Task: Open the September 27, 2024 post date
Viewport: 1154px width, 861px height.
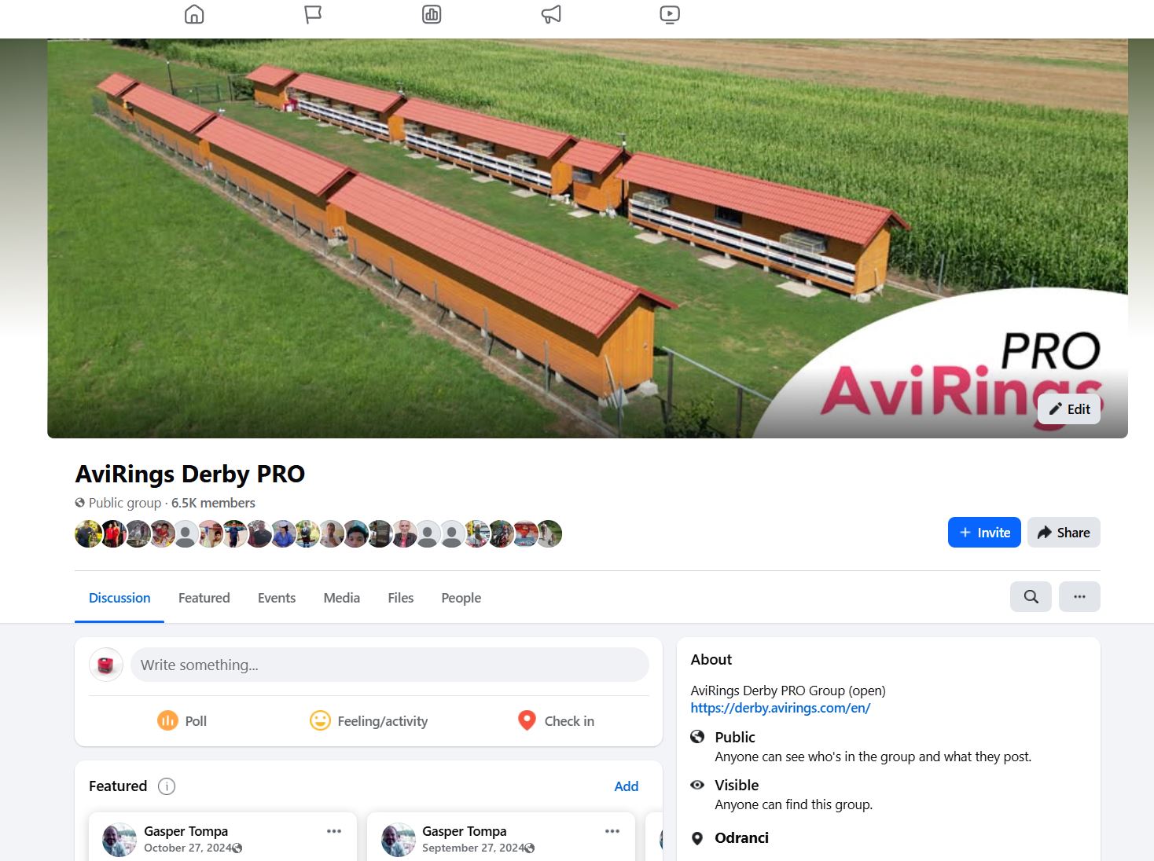Action: pyautogui.click(x=473, y=848)
